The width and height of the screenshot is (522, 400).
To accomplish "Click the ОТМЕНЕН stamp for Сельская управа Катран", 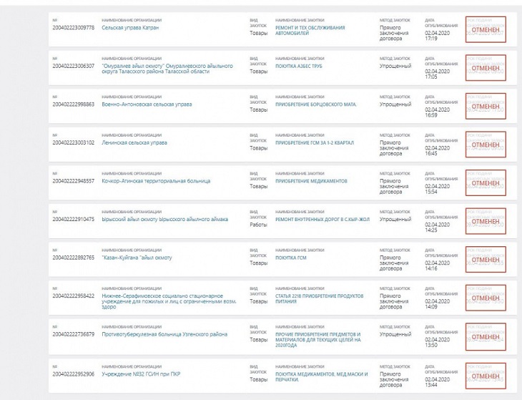I will coord(486,29).
